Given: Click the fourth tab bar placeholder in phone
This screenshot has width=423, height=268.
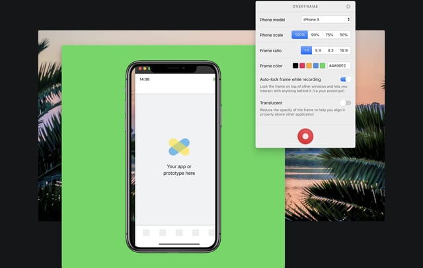Looking at the screenshot, I should click(x=196, y=232).
